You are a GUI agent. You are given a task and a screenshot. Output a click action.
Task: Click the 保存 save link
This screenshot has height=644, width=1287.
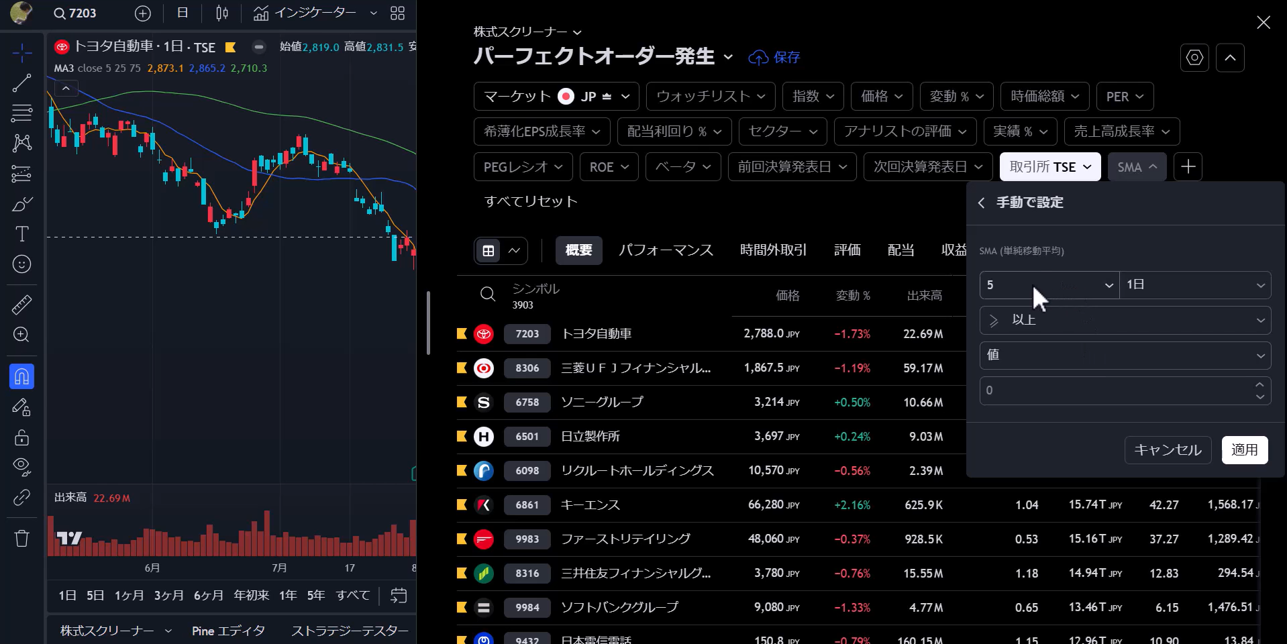pos(774,58)
